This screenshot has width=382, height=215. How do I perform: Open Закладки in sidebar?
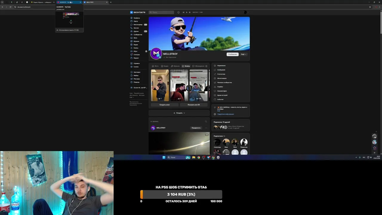(x=136, y=72)
